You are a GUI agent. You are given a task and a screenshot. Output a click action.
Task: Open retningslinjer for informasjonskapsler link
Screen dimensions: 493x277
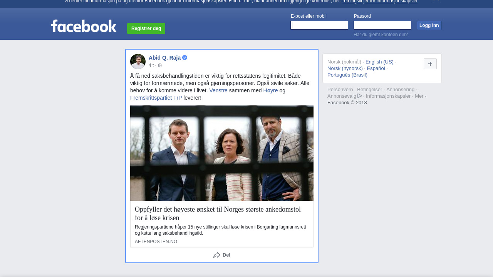[x=380, y=2]
